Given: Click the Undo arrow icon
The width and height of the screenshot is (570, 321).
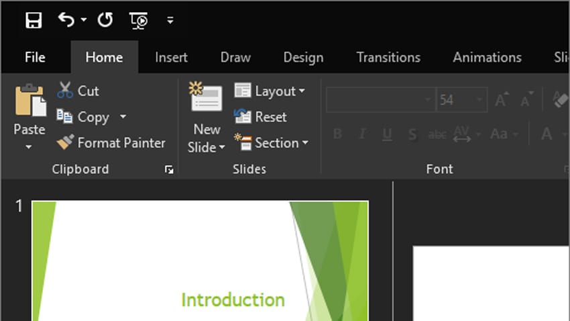Looking at the screenshot, I should point(66,19).
